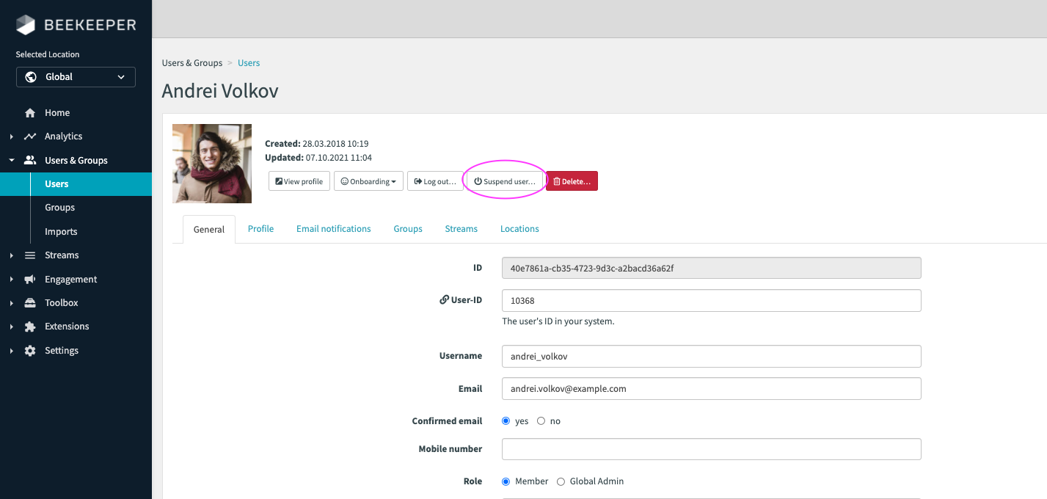Click the Toolbox icon in sidebar

(x=30, y=303)
